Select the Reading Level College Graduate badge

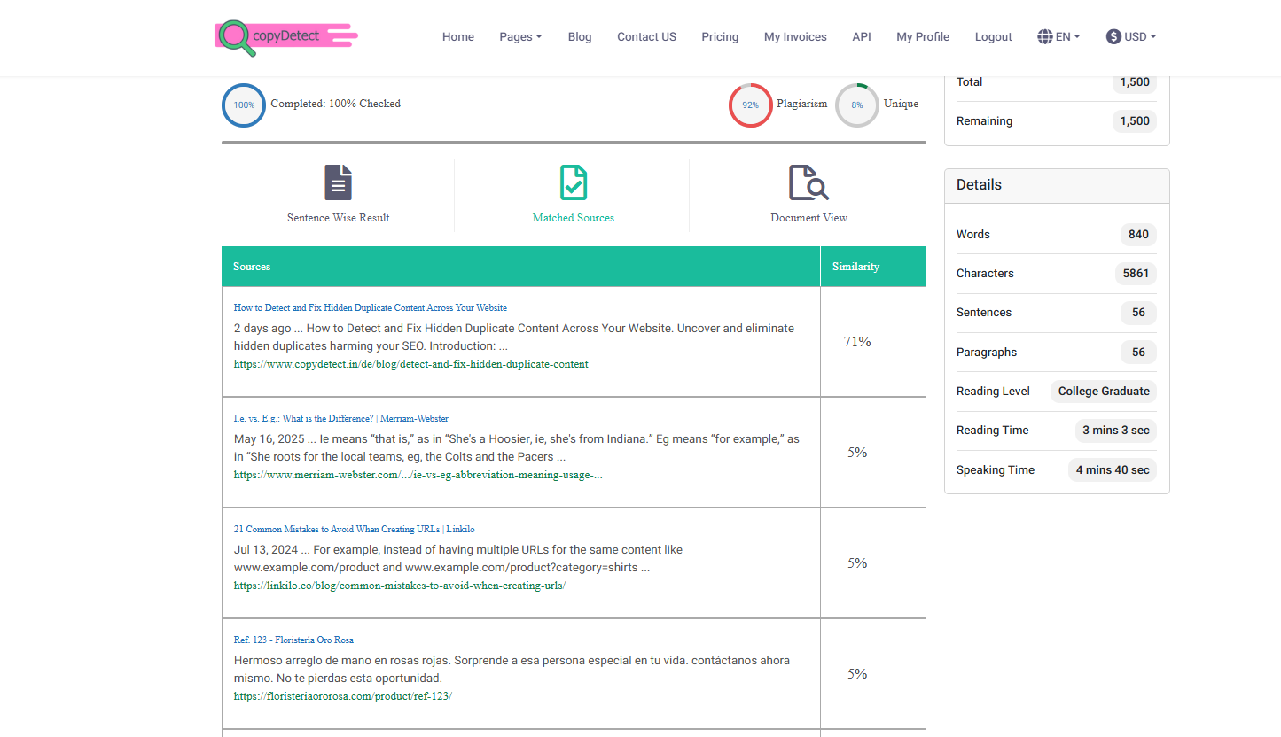(1103, 391)
